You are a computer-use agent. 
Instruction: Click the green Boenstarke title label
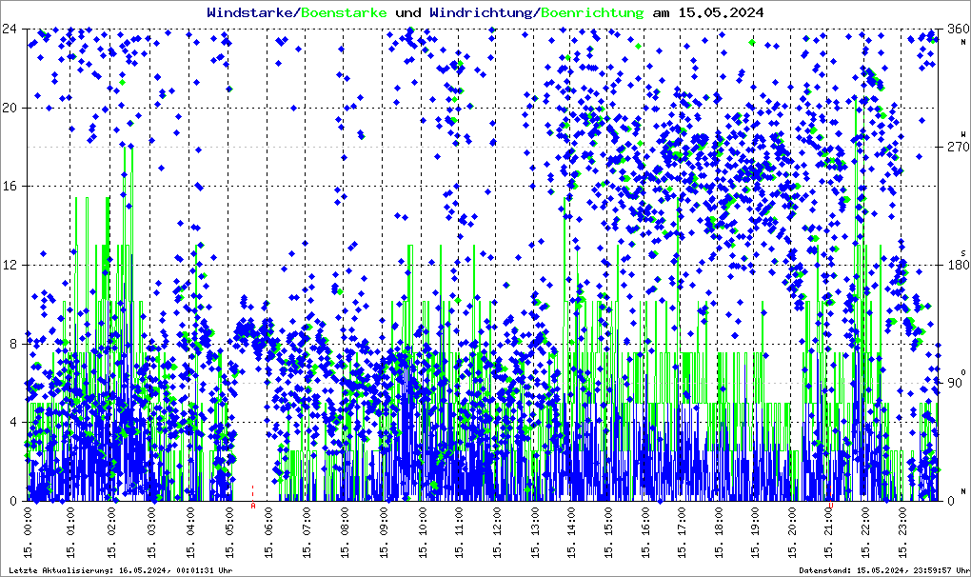pos(344,13)
